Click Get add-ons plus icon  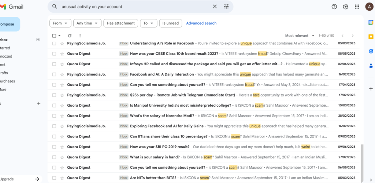[x=371, y=89]
